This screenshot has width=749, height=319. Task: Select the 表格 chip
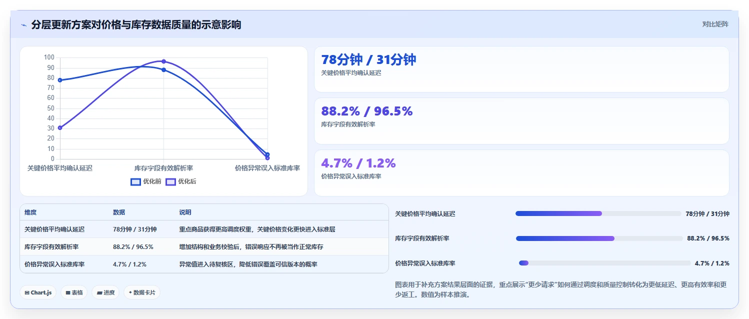[x=74, y=292]
